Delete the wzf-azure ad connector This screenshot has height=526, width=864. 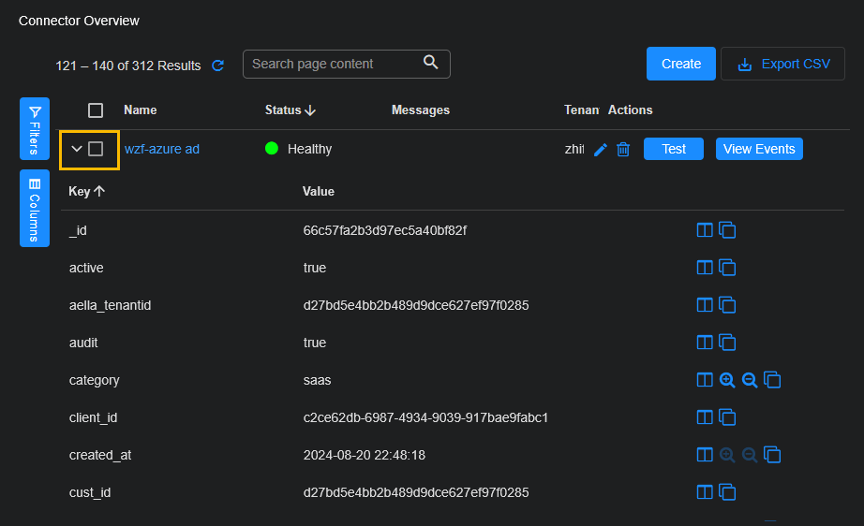pyautogui.click(x=623, y=150)
